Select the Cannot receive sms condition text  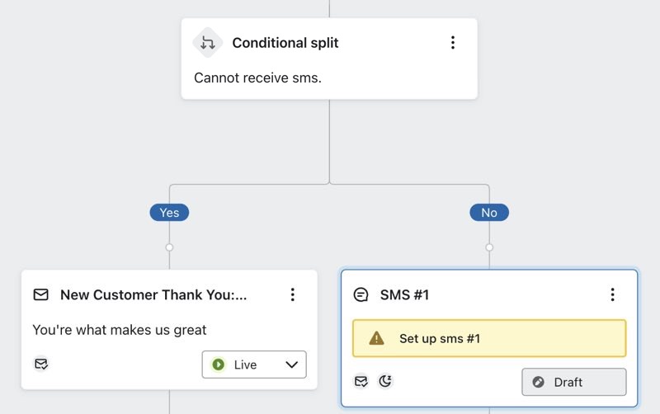tap(257, 78)
